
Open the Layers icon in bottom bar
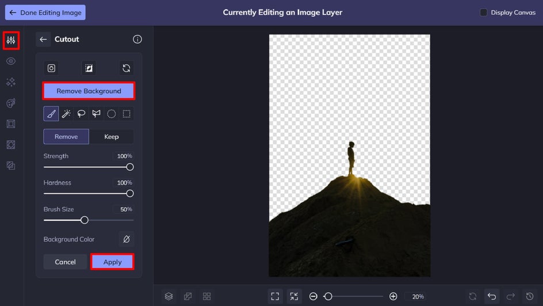(x=169, y=296)
